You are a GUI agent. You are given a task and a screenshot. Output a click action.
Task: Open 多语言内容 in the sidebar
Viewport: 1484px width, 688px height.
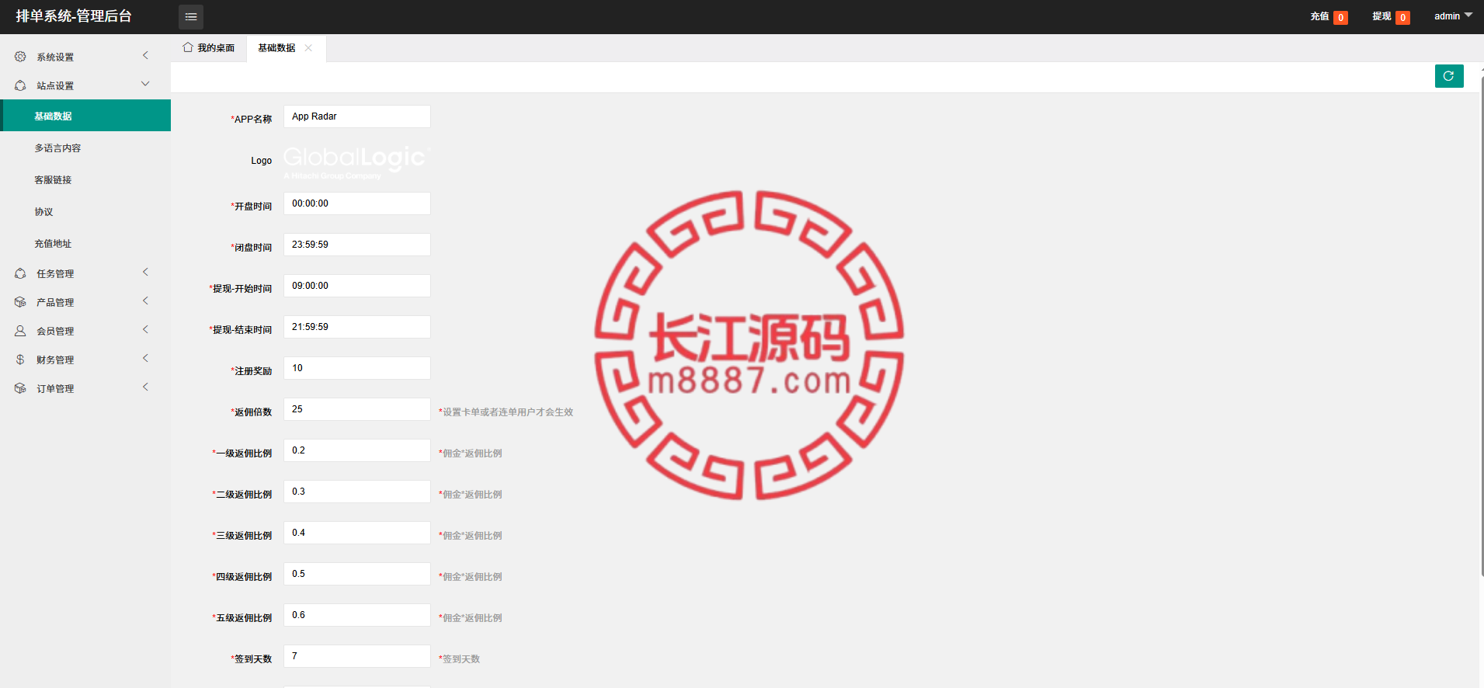(85, 148)
